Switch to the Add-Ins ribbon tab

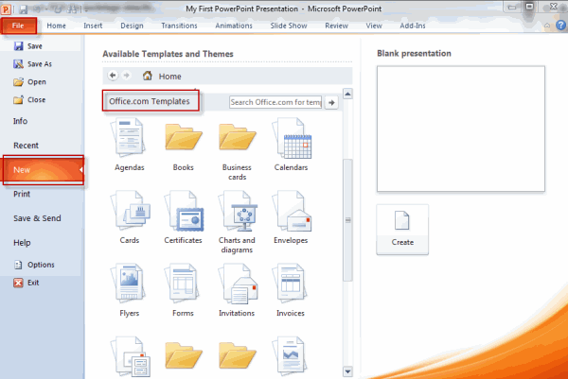pyautogui.click(x=413, y=26)
